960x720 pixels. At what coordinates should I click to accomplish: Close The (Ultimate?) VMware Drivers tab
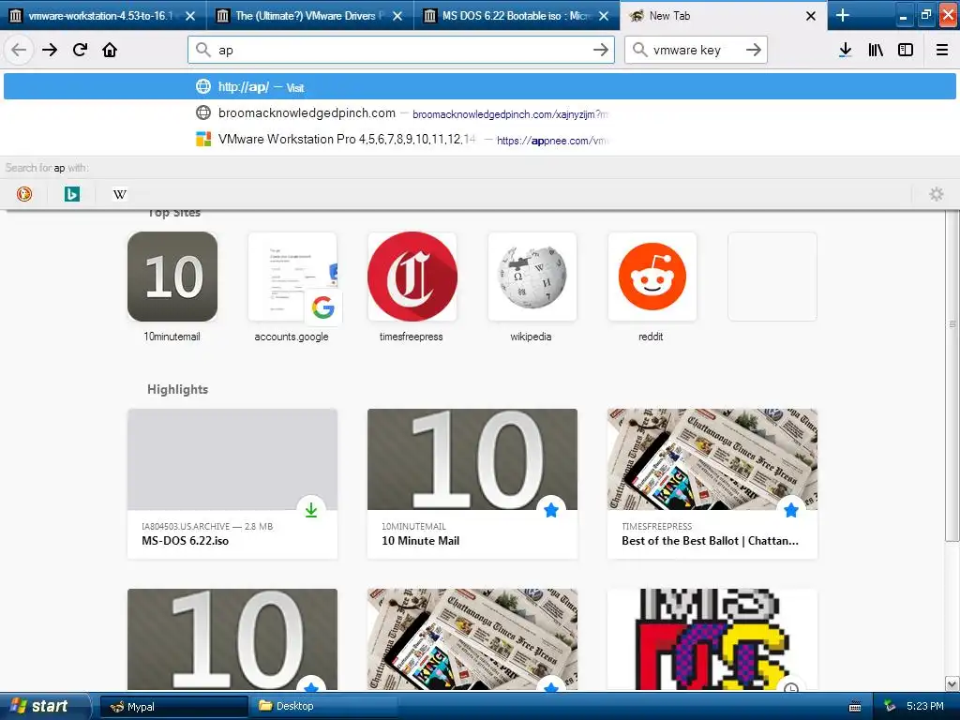(x=397, y=16)
